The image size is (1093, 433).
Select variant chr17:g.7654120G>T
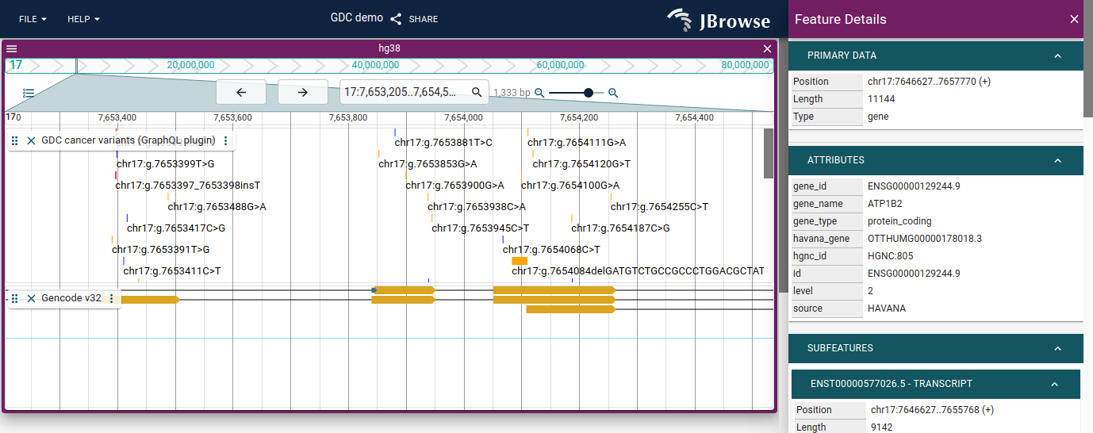tap(581, 164)
